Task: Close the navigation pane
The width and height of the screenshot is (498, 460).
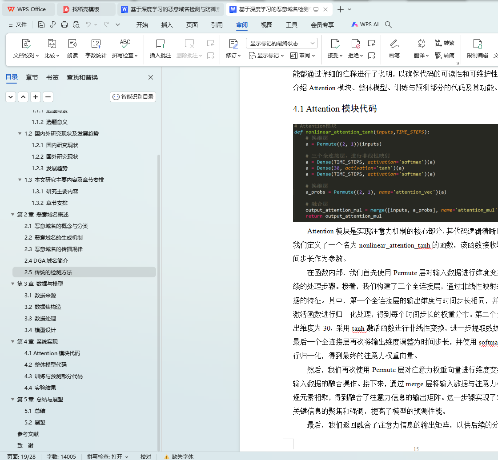Action: click(151, 77)
